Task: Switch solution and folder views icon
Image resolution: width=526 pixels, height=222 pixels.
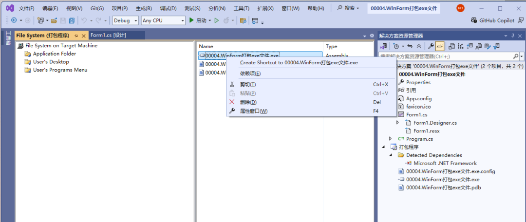Action: click(x=383, y=46)
